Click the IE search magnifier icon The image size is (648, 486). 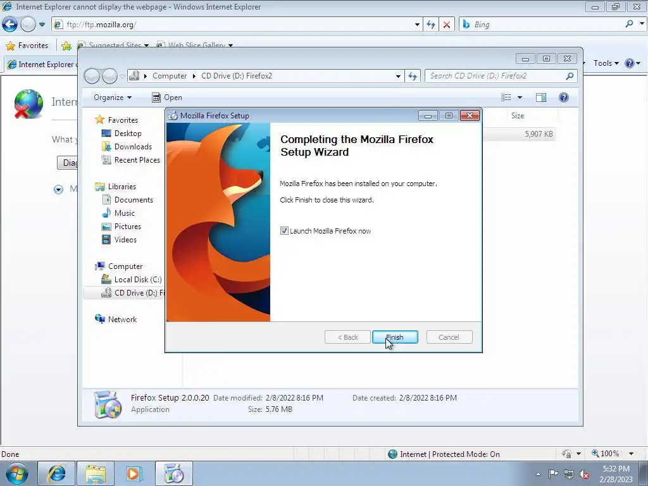[x=629, y=25]
